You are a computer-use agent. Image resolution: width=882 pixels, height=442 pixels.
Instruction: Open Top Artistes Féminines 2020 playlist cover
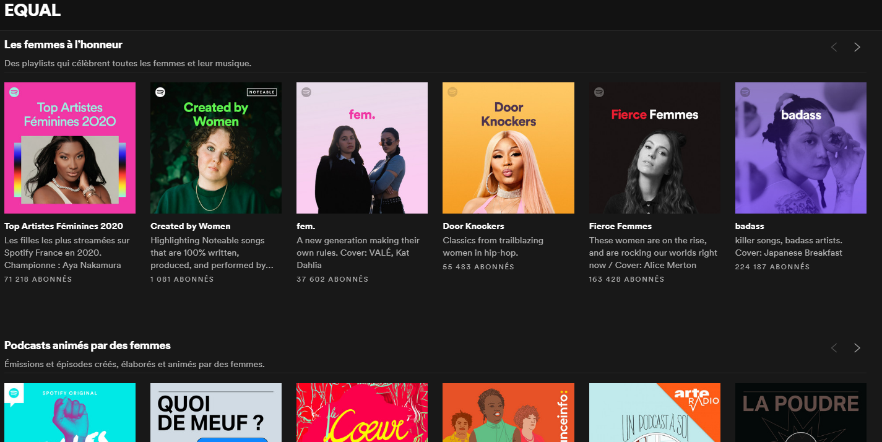point(70,148)
